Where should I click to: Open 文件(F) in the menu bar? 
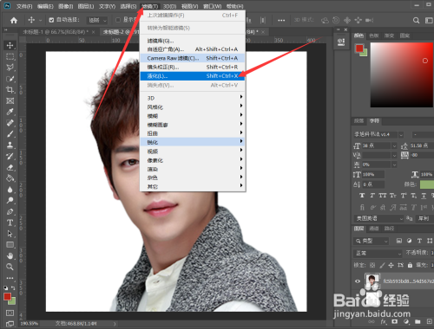click(x=24, y=6)
